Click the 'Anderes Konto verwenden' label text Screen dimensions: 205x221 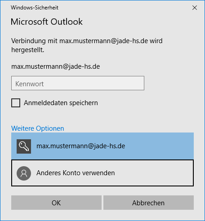pos(76,173)
